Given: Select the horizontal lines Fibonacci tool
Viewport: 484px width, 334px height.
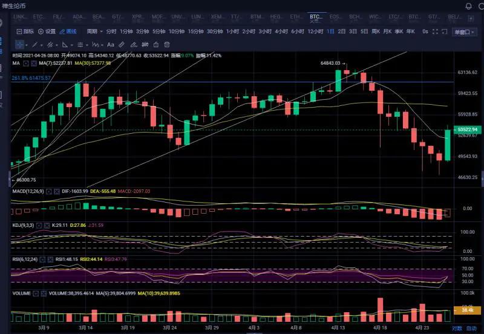Looking at the screenshot, I should point(80,45).
